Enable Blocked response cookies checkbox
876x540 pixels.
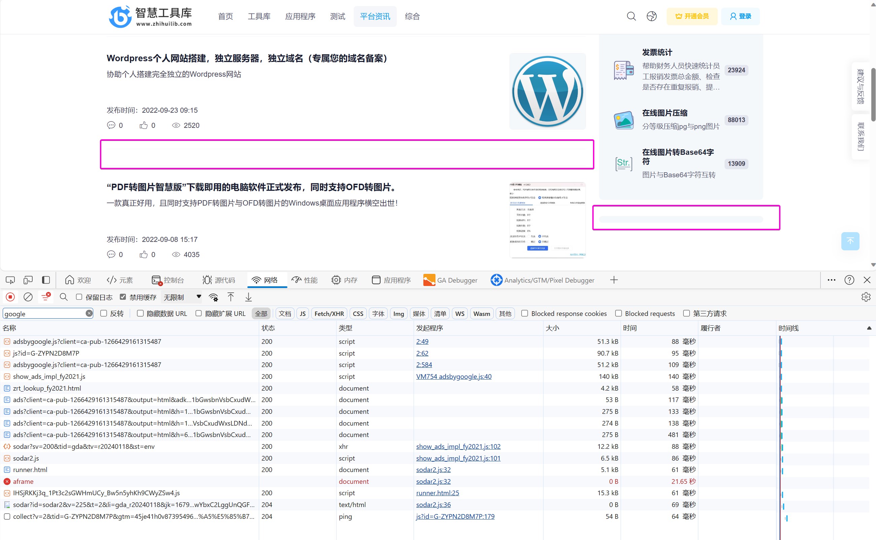[x=524, y=313]
